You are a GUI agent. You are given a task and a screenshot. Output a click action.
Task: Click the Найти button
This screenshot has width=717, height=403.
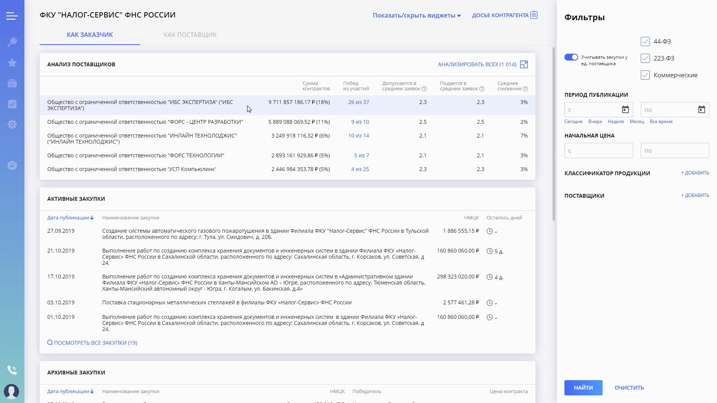(x=584, y=388)
